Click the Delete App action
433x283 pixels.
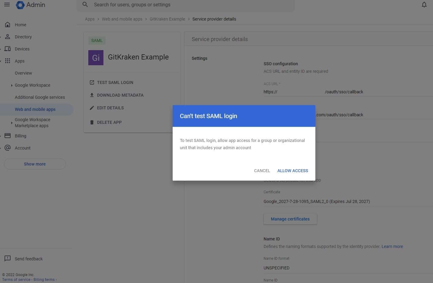pos(109,122)
